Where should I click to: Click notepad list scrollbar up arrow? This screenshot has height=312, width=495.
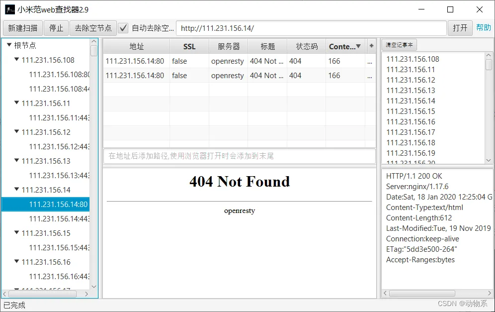coord(489,55)
